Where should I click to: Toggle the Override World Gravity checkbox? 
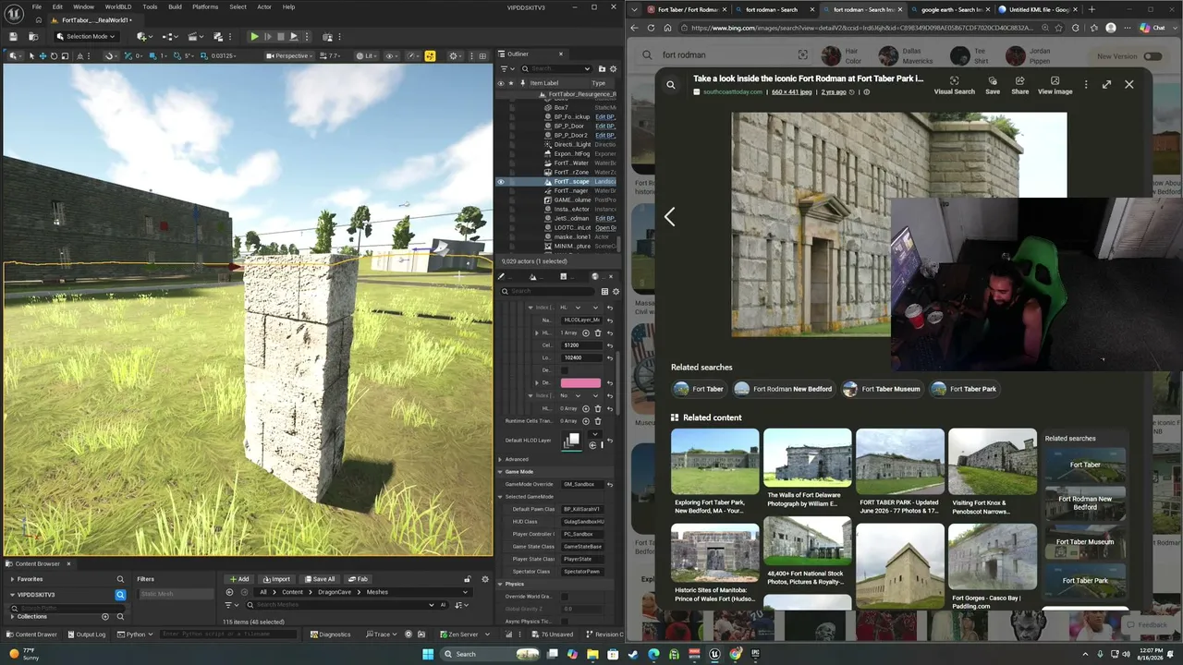tap(566, 596)
